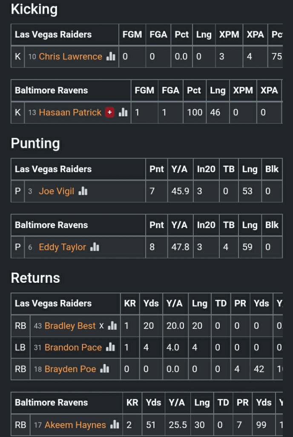Click KR column header in Raiders returns table
The height and width of the screenshot is (437, 293).
click(x=130, y=303)
